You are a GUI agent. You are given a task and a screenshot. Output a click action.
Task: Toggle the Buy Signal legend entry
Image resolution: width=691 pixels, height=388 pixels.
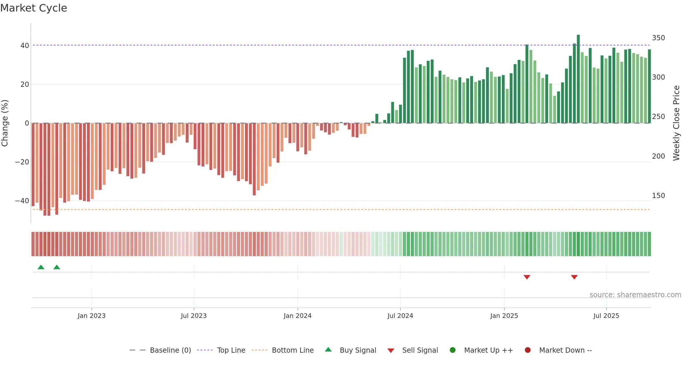point(350,350)
